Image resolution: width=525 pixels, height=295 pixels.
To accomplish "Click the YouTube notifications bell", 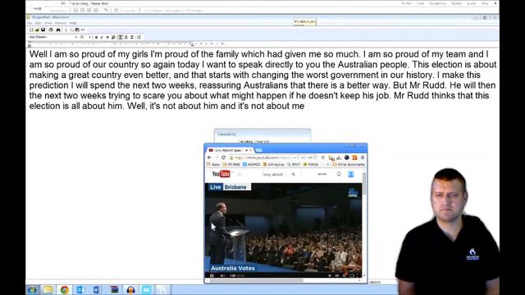I will [339, 174].
